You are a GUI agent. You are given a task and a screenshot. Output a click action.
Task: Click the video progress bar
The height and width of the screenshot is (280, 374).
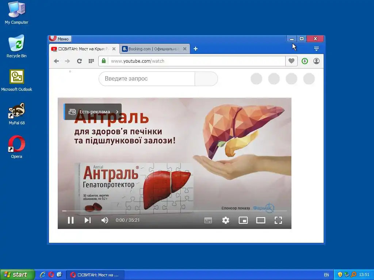click(174, 211)
